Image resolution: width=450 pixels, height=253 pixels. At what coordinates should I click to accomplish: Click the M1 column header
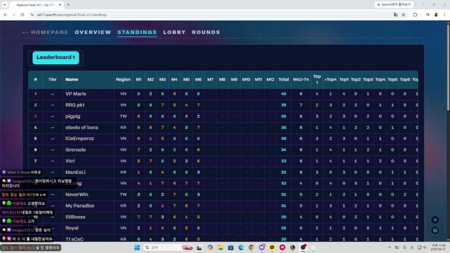pos(139,80)
